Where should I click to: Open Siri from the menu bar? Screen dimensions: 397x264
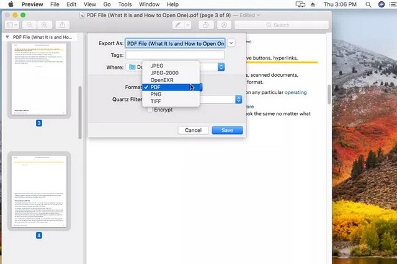(381, 4)
